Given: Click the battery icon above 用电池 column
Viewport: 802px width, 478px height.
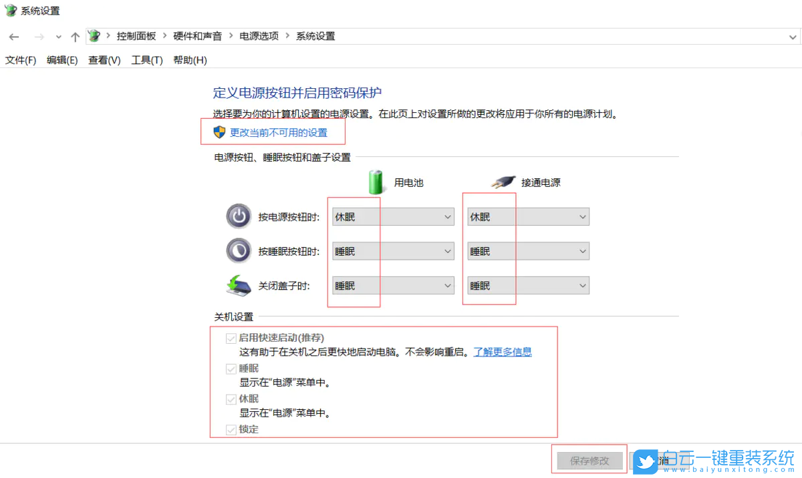Looking at the screenshot, I should [x=375, y=180].
